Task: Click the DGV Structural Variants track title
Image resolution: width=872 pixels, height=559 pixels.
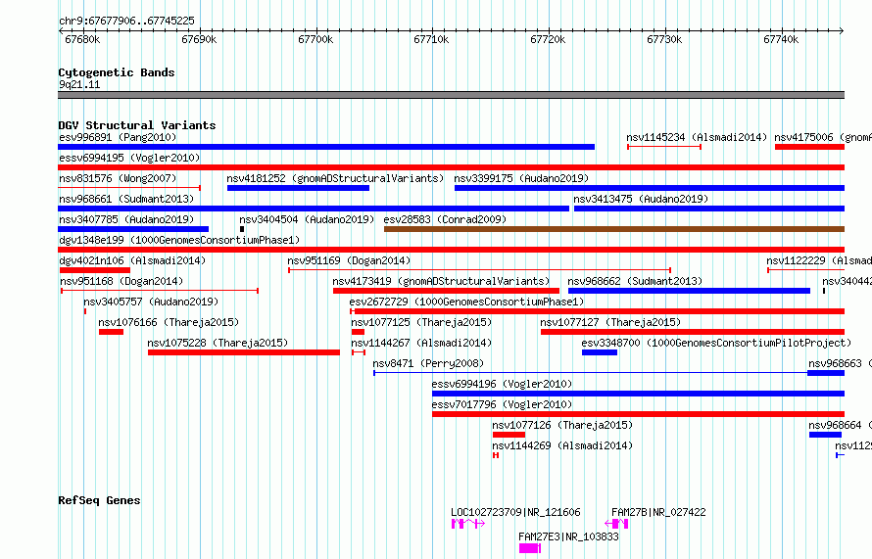Action: point(137,125)
